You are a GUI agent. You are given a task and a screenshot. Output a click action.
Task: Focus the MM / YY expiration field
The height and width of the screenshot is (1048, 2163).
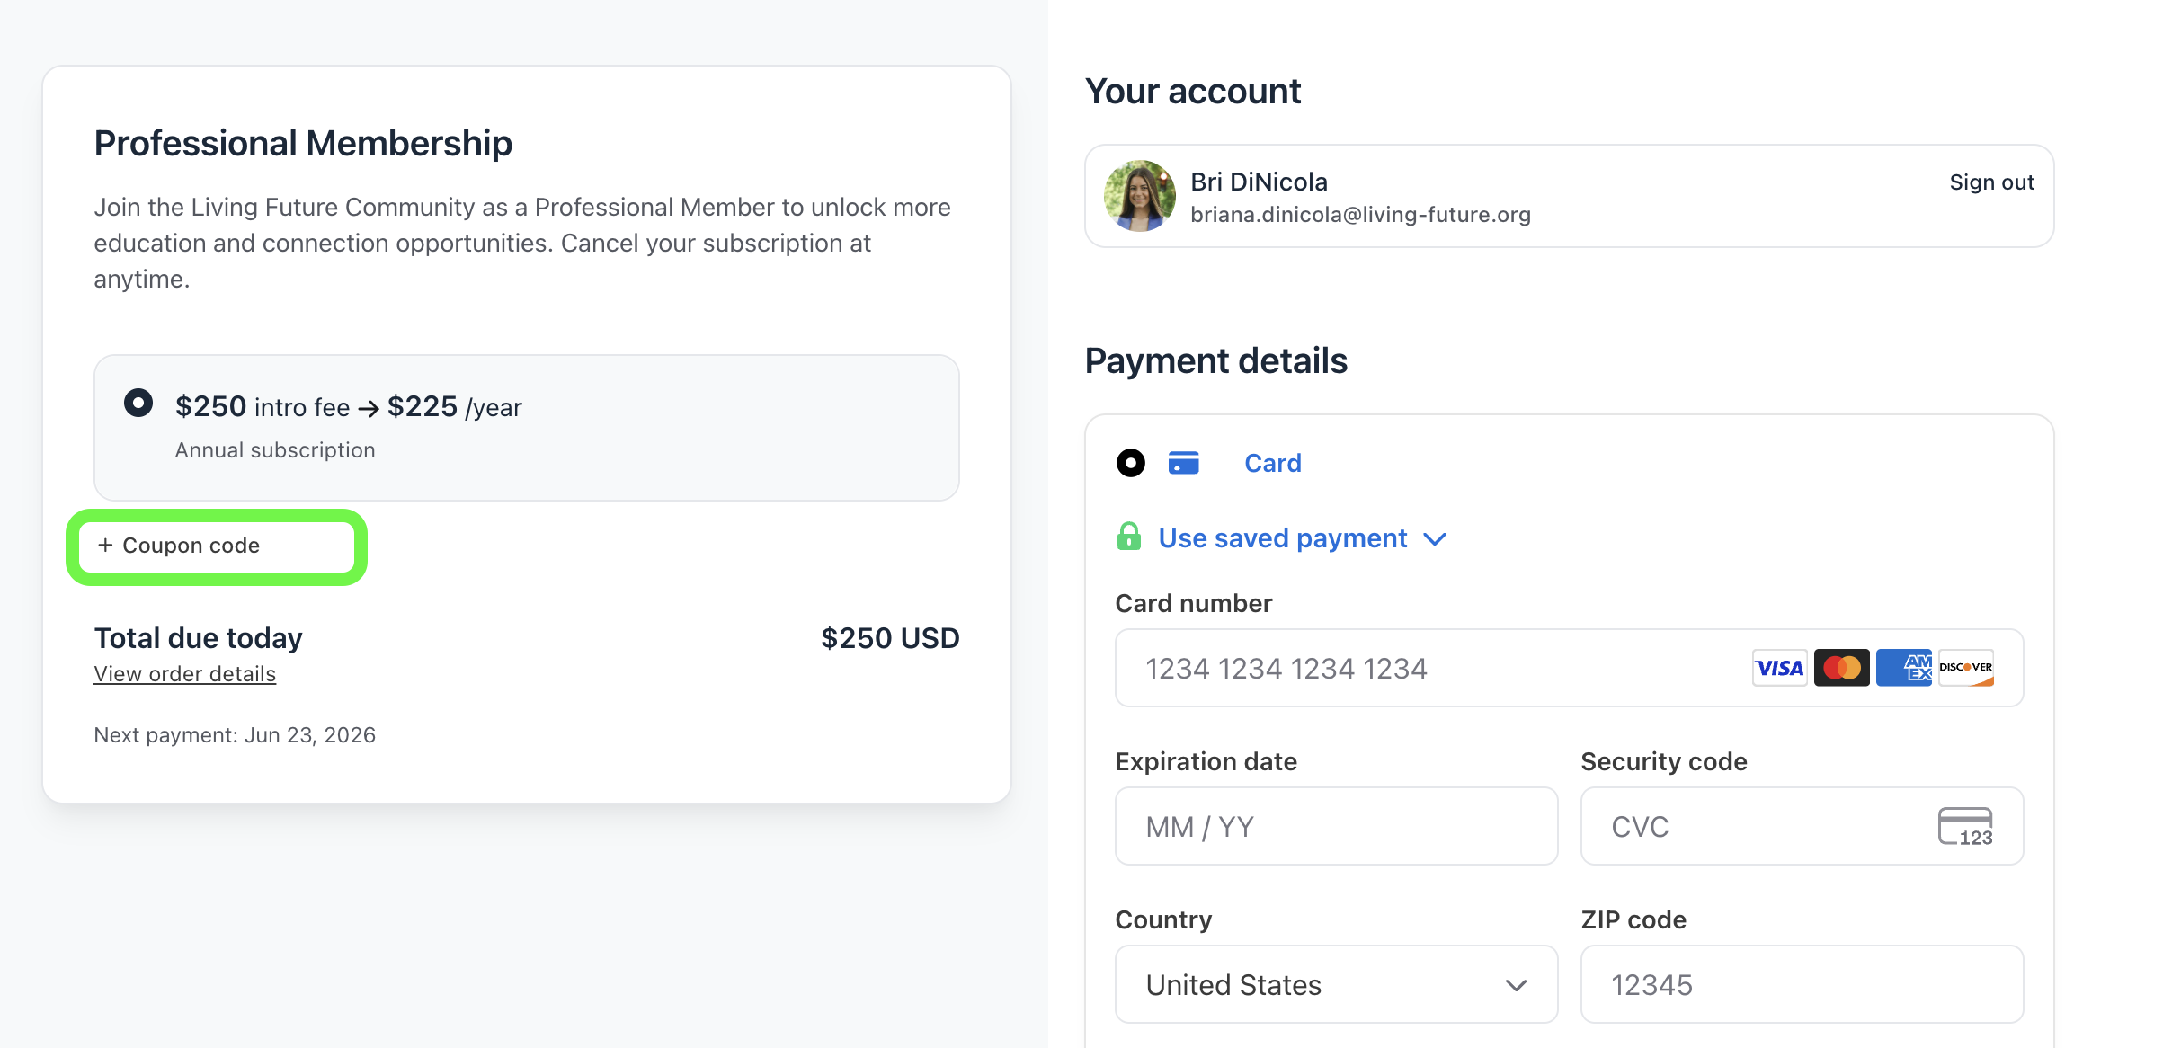tap(1336, 826)
